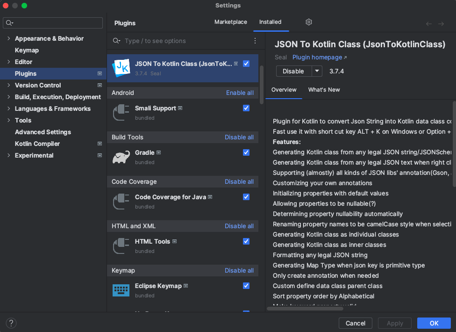Image resolution: width=456 pixels, height=332 pixels.
Task: Click the back navigation arrow
Action: 428,24
